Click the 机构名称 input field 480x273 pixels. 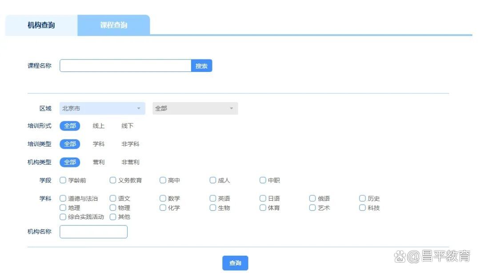coord(93,232)
